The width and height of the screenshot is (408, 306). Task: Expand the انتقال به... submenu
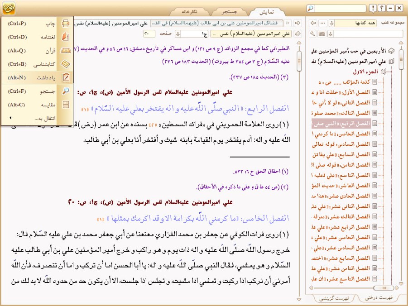(37, 118)
